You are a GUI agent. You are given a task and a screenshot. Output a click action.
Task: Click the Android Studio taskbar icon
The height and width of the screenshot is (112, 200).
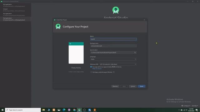coord(79,110)
